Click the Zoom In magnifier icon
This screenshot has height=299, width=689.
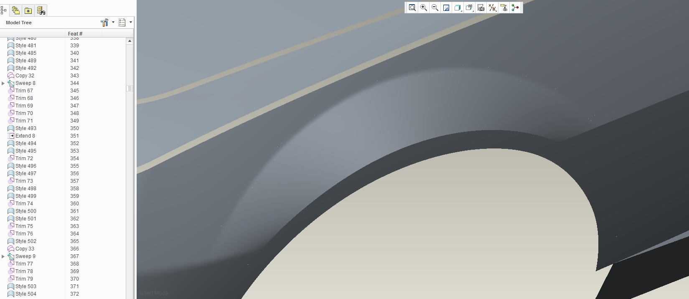tap(424, 8)
